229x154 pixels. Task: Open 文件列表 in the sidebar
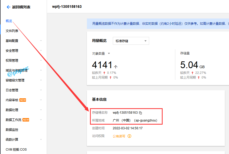(x=12, y=31)
